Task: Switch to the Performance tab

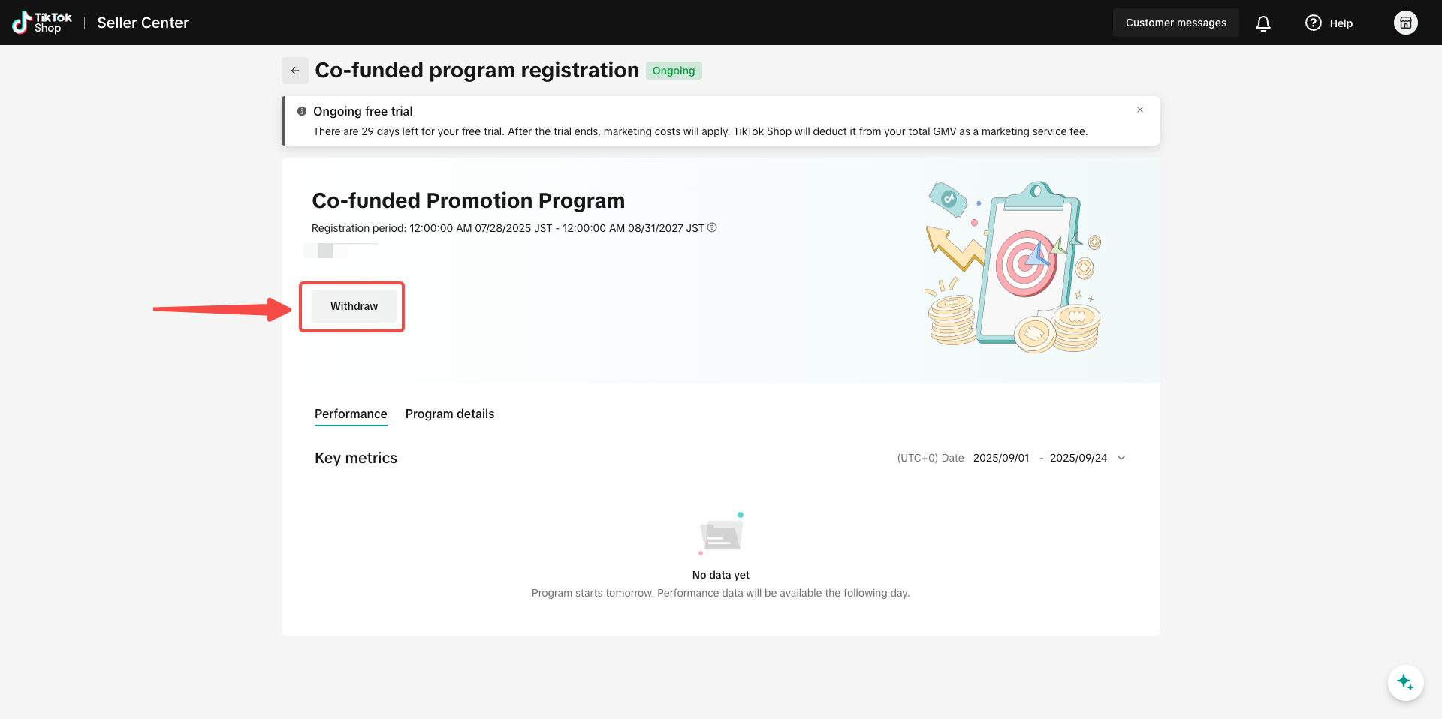Action: [351, 414]
